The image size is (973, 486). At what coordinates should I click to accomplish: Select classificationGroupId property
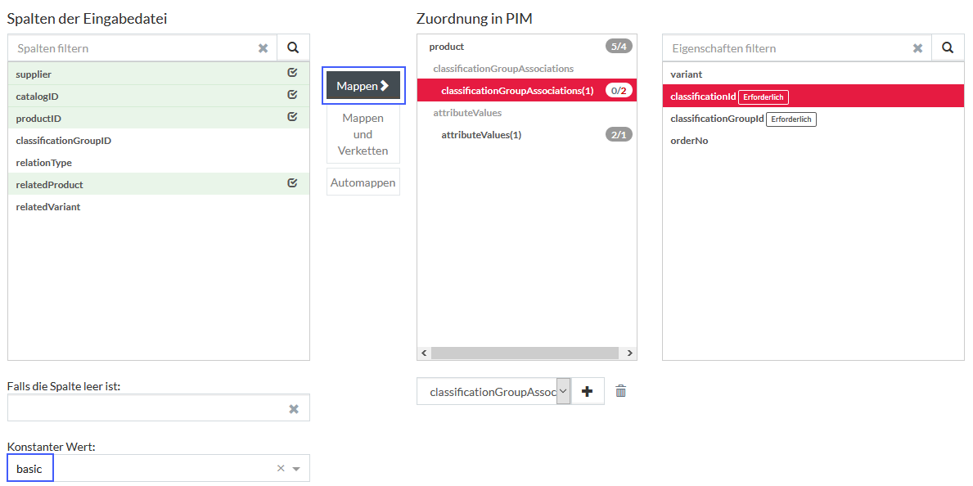tap(717, 119)
